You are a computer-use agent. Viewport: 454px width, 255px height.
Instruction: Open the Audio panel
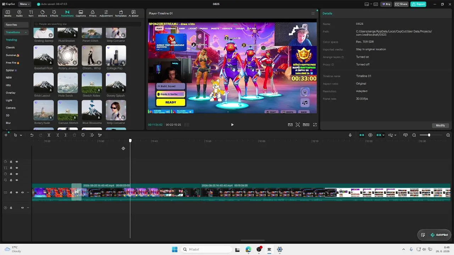(19, 13)
